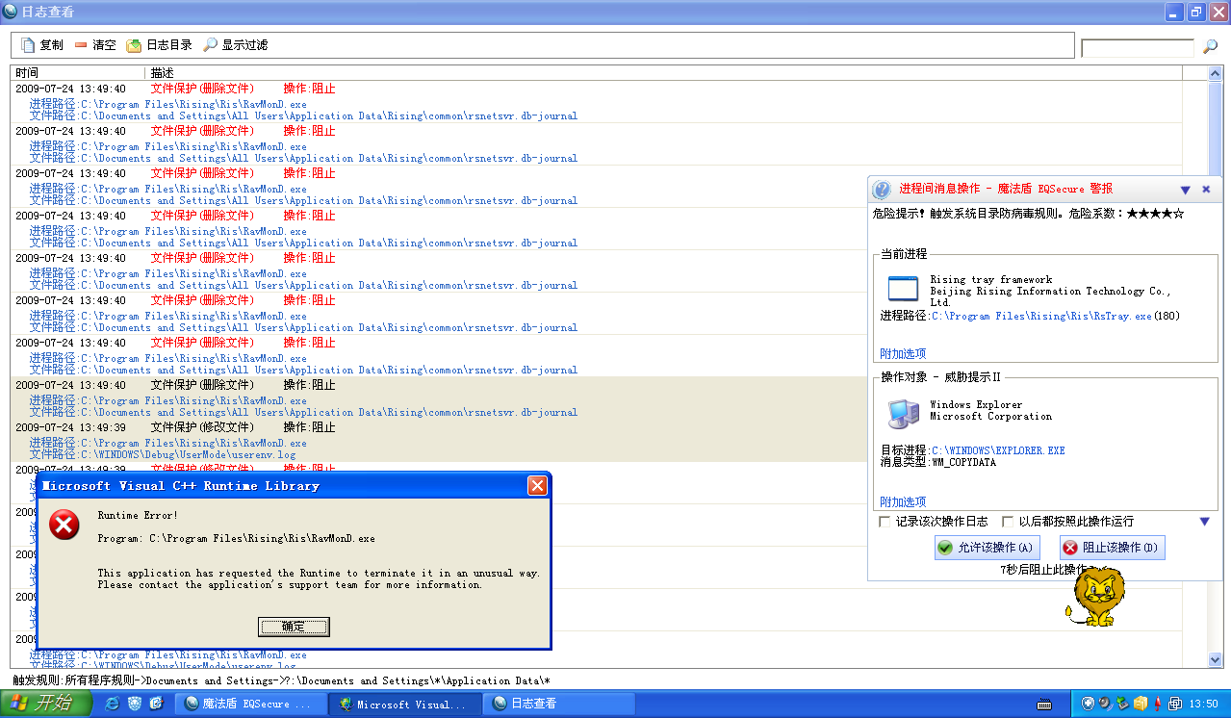This screenshot has height=718, width=1231.
Task: Enable 以后都按照此操作运行 checkbox
Action: click(x=1008, y=522)
